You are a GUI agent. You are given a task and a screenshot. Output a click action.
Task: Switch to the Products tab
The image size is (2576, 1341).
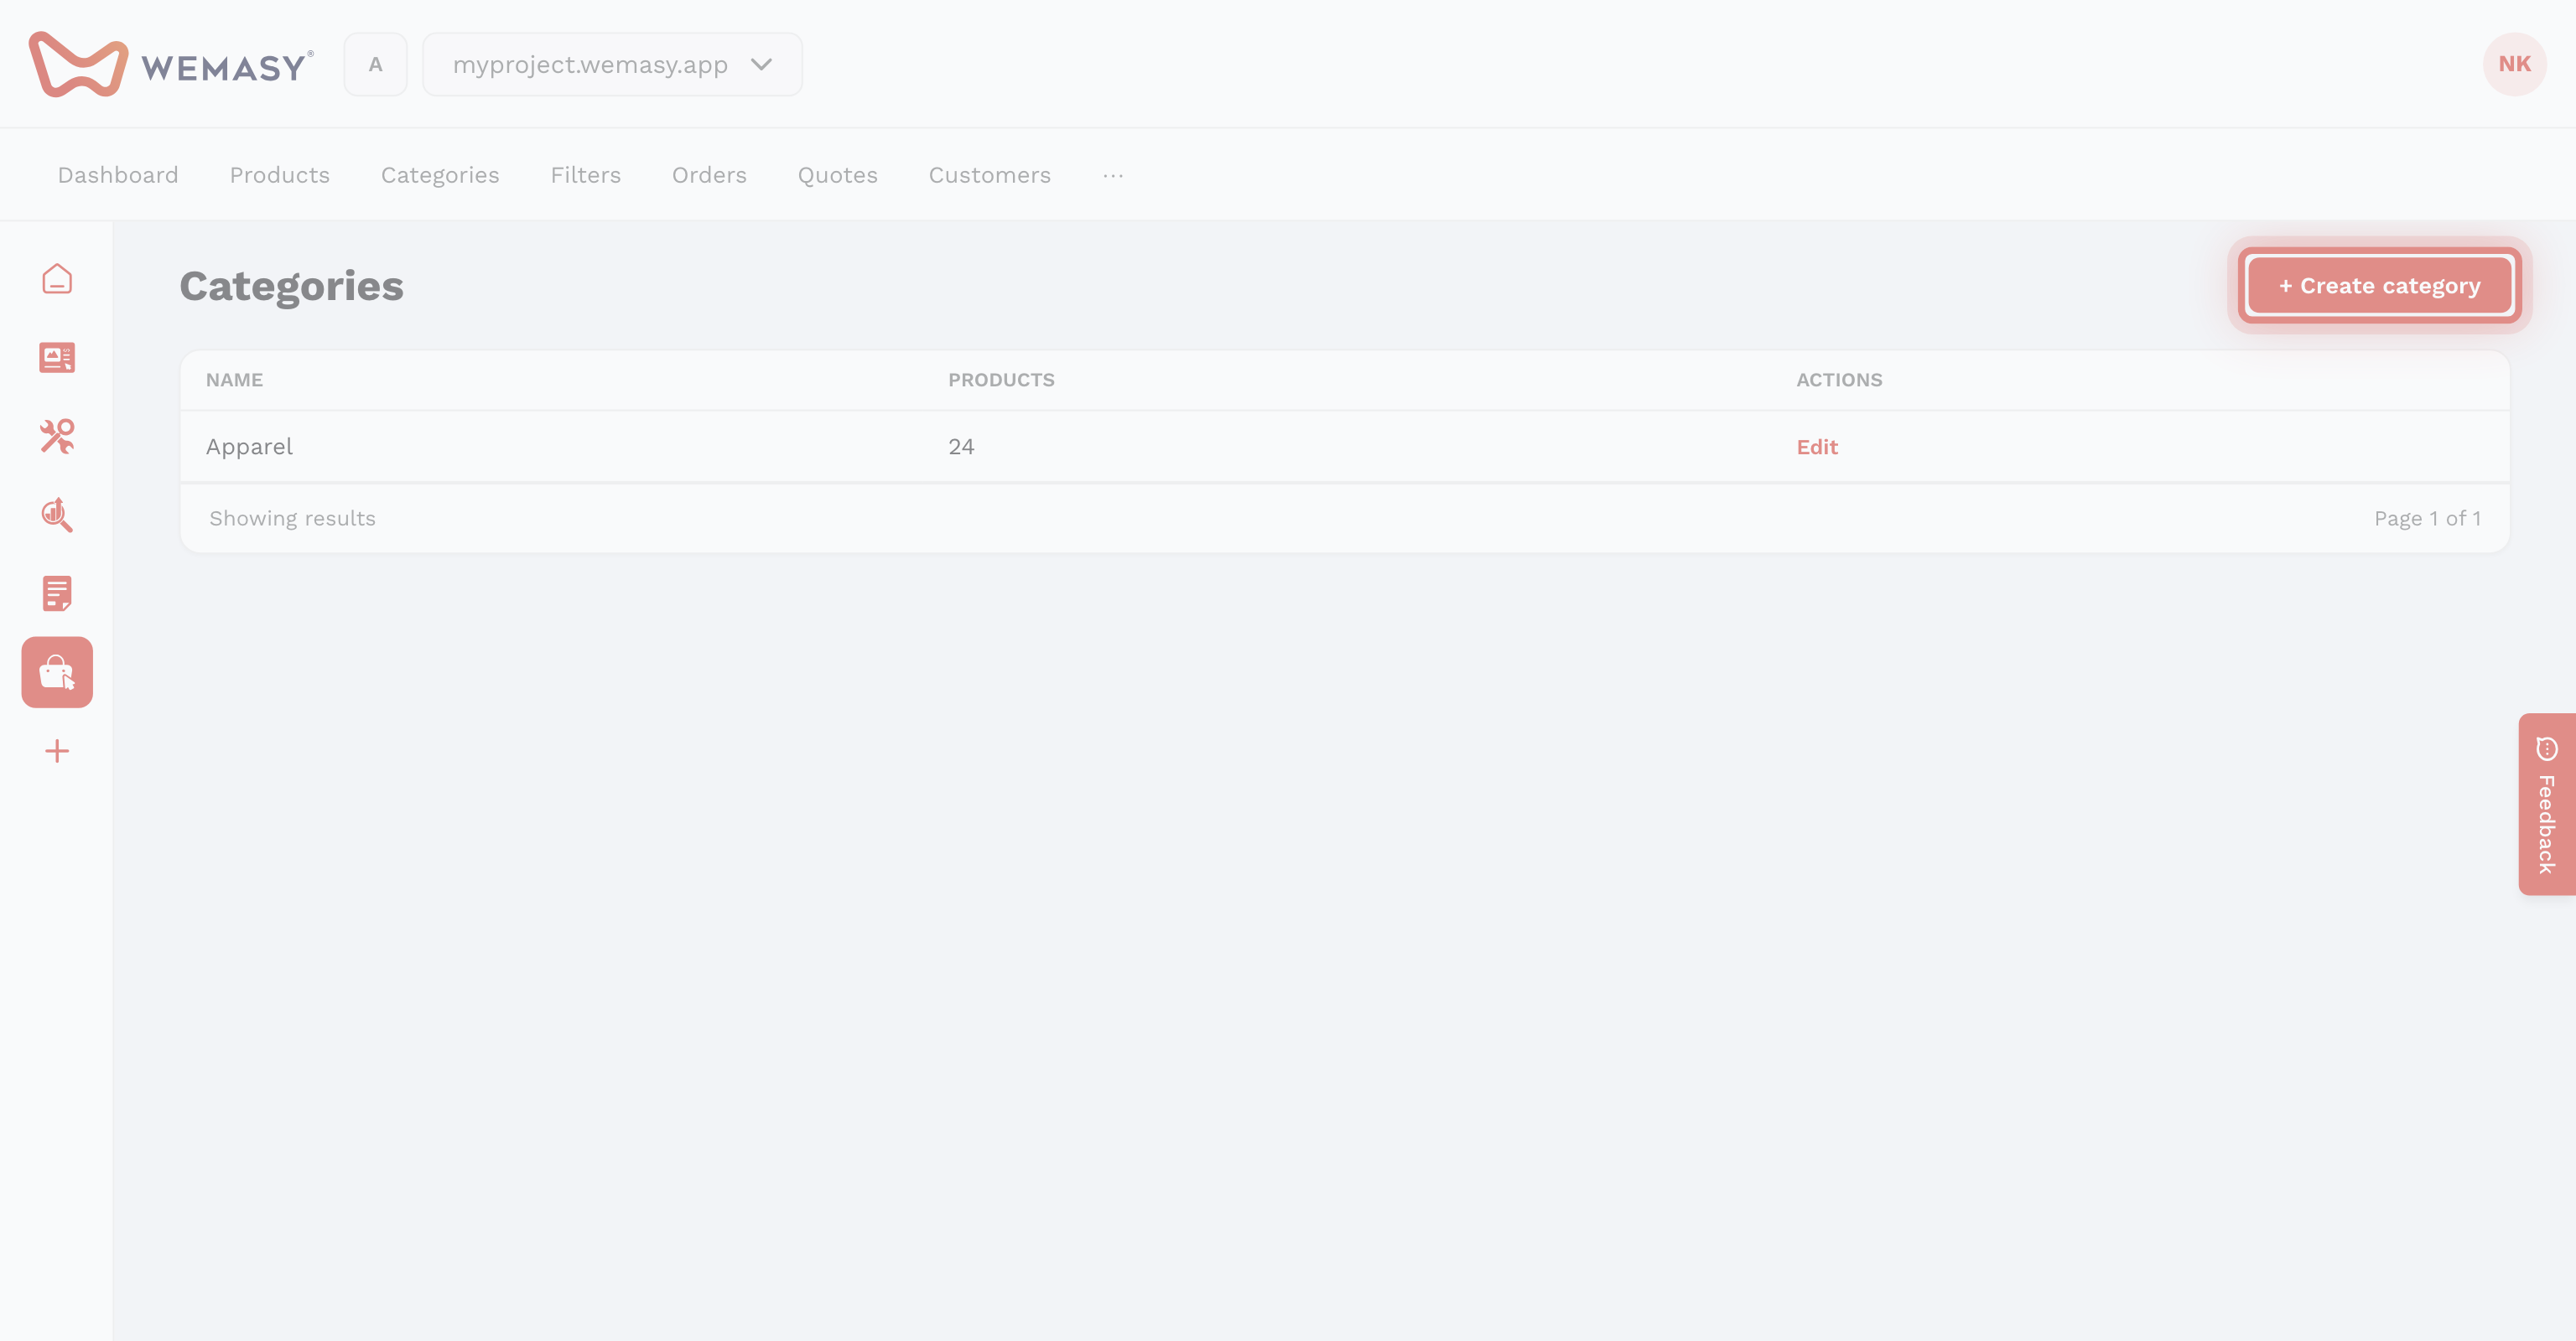[279, 175]
